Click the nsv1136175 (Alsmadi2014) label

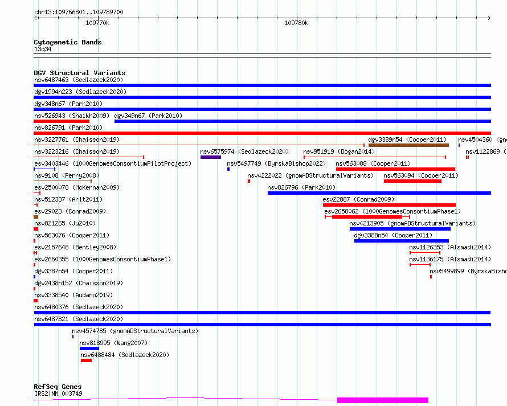click(450, 259)
